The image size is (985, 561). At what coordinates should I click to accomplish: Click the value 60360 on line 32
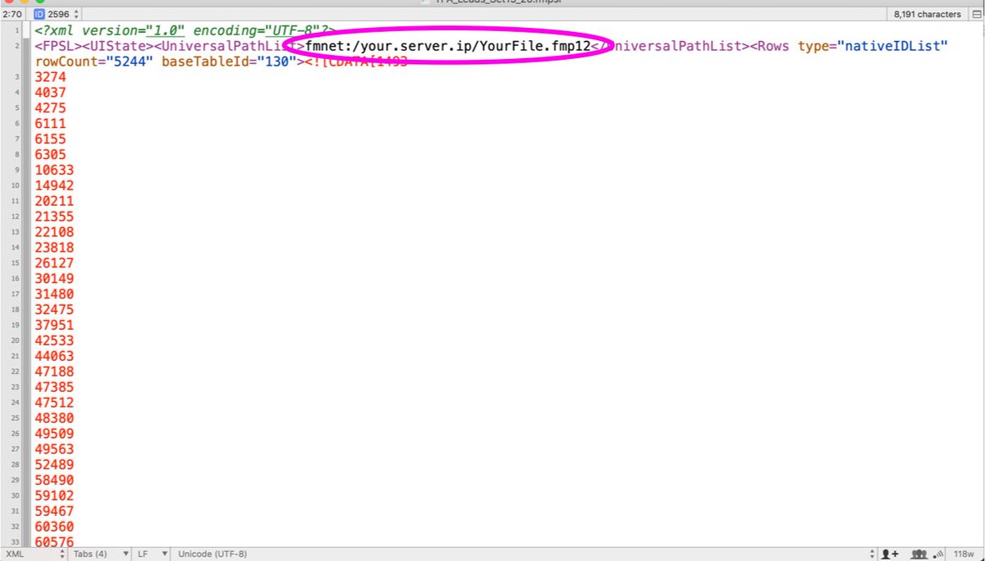point(55,527)
